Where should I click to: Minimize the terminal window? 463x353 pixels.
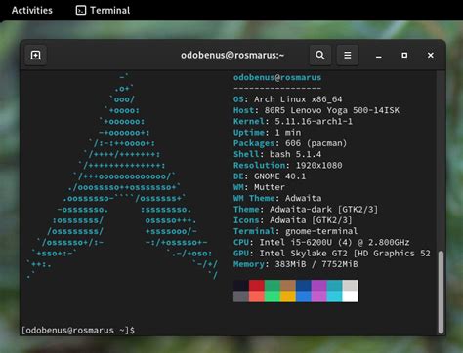[378, 56]
